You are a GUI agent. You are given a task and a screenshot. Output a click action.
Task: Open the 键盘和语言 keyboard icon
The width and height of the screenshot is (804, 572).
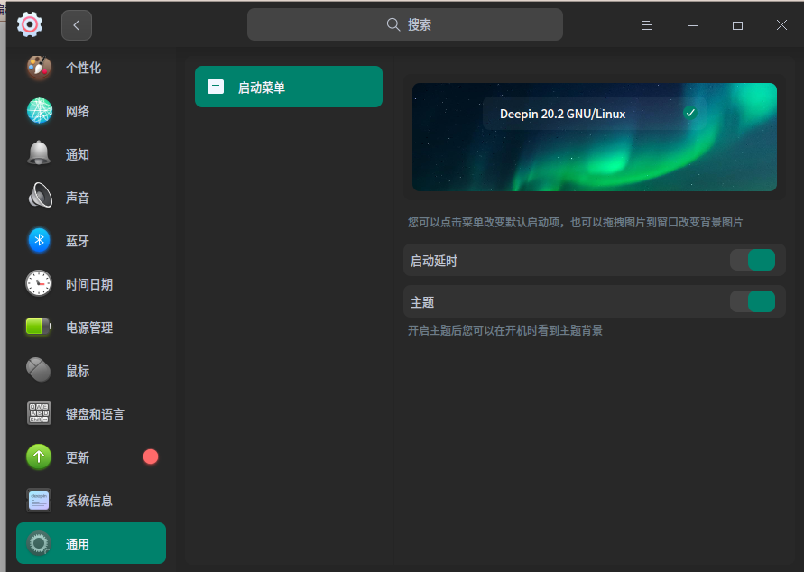pos(39,413)
